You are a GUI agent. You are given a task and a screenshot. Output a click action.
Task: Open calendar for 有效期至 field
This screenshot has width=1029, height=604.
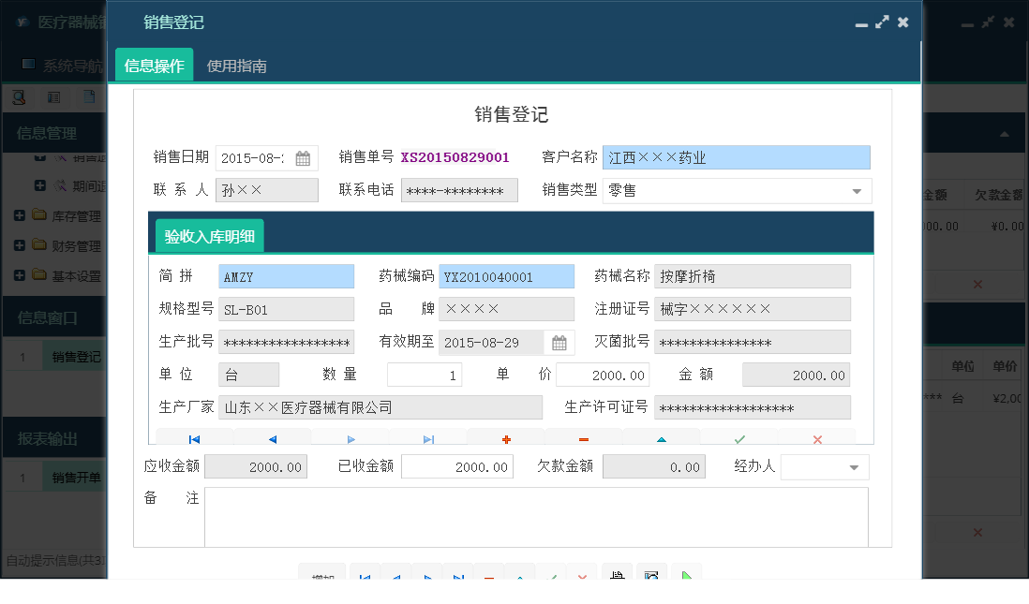coord(559,342)
